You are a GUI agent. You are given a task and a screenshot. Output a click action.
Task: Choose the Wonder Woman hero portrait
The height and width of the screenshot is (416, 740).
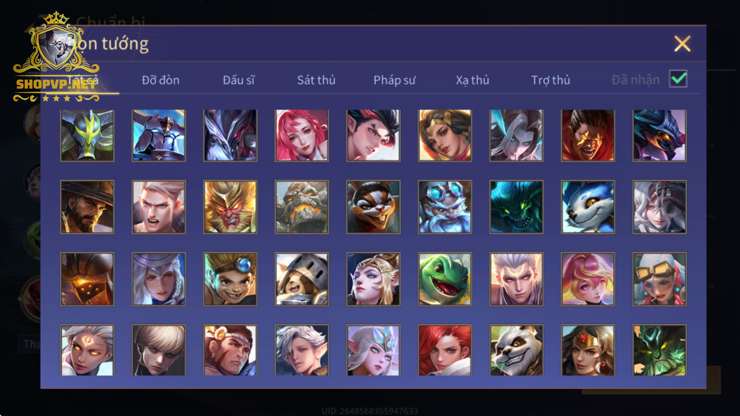click(588, 350)
